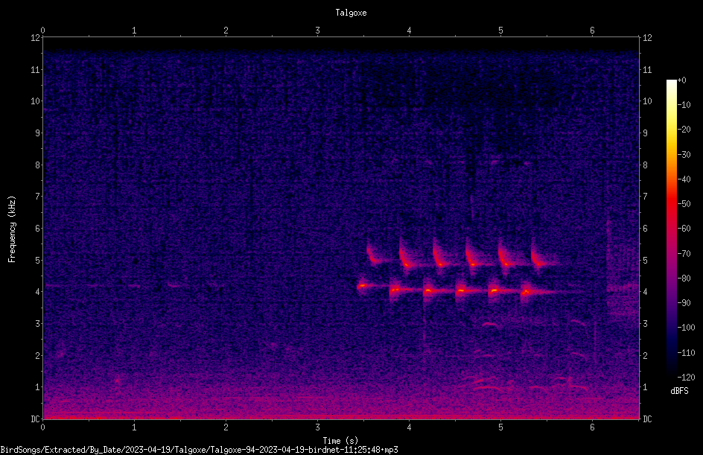This screenshot has width=703, height=455.
Task: Click the -100 label on the color scale
Action: click(x=686, y=327)
